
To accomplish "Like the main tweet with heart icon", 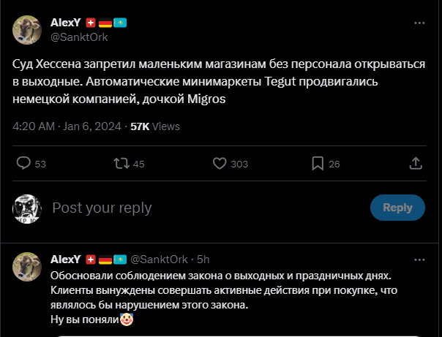I will [x=219, y=164].
